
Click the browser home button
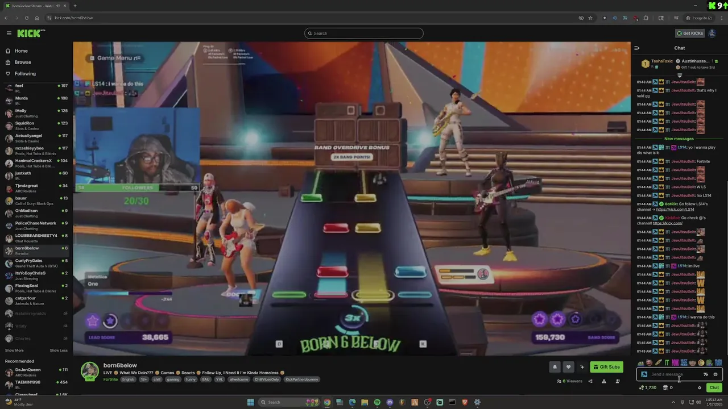37,18
